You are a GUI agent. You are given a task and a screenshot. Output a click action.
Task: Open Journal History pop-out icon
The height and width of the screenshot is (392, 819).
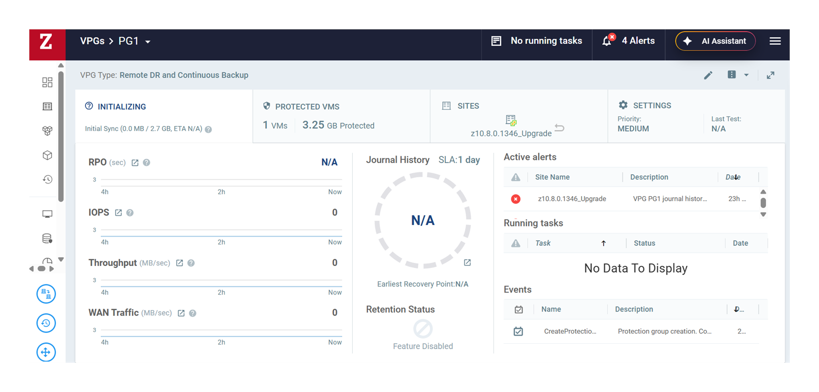pos(467,262)
